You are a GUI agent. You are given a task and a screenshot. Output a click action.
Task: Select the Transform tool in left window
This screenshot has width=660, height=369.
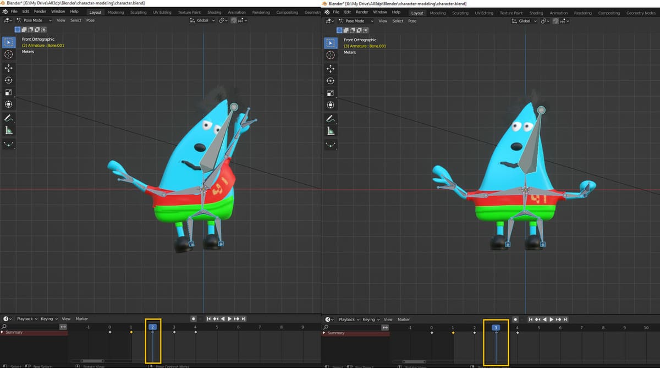[x=9, y=104]
